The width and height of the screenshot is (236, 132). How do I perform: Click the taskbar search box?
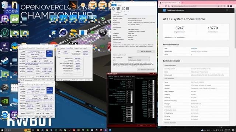pos(14,130)
